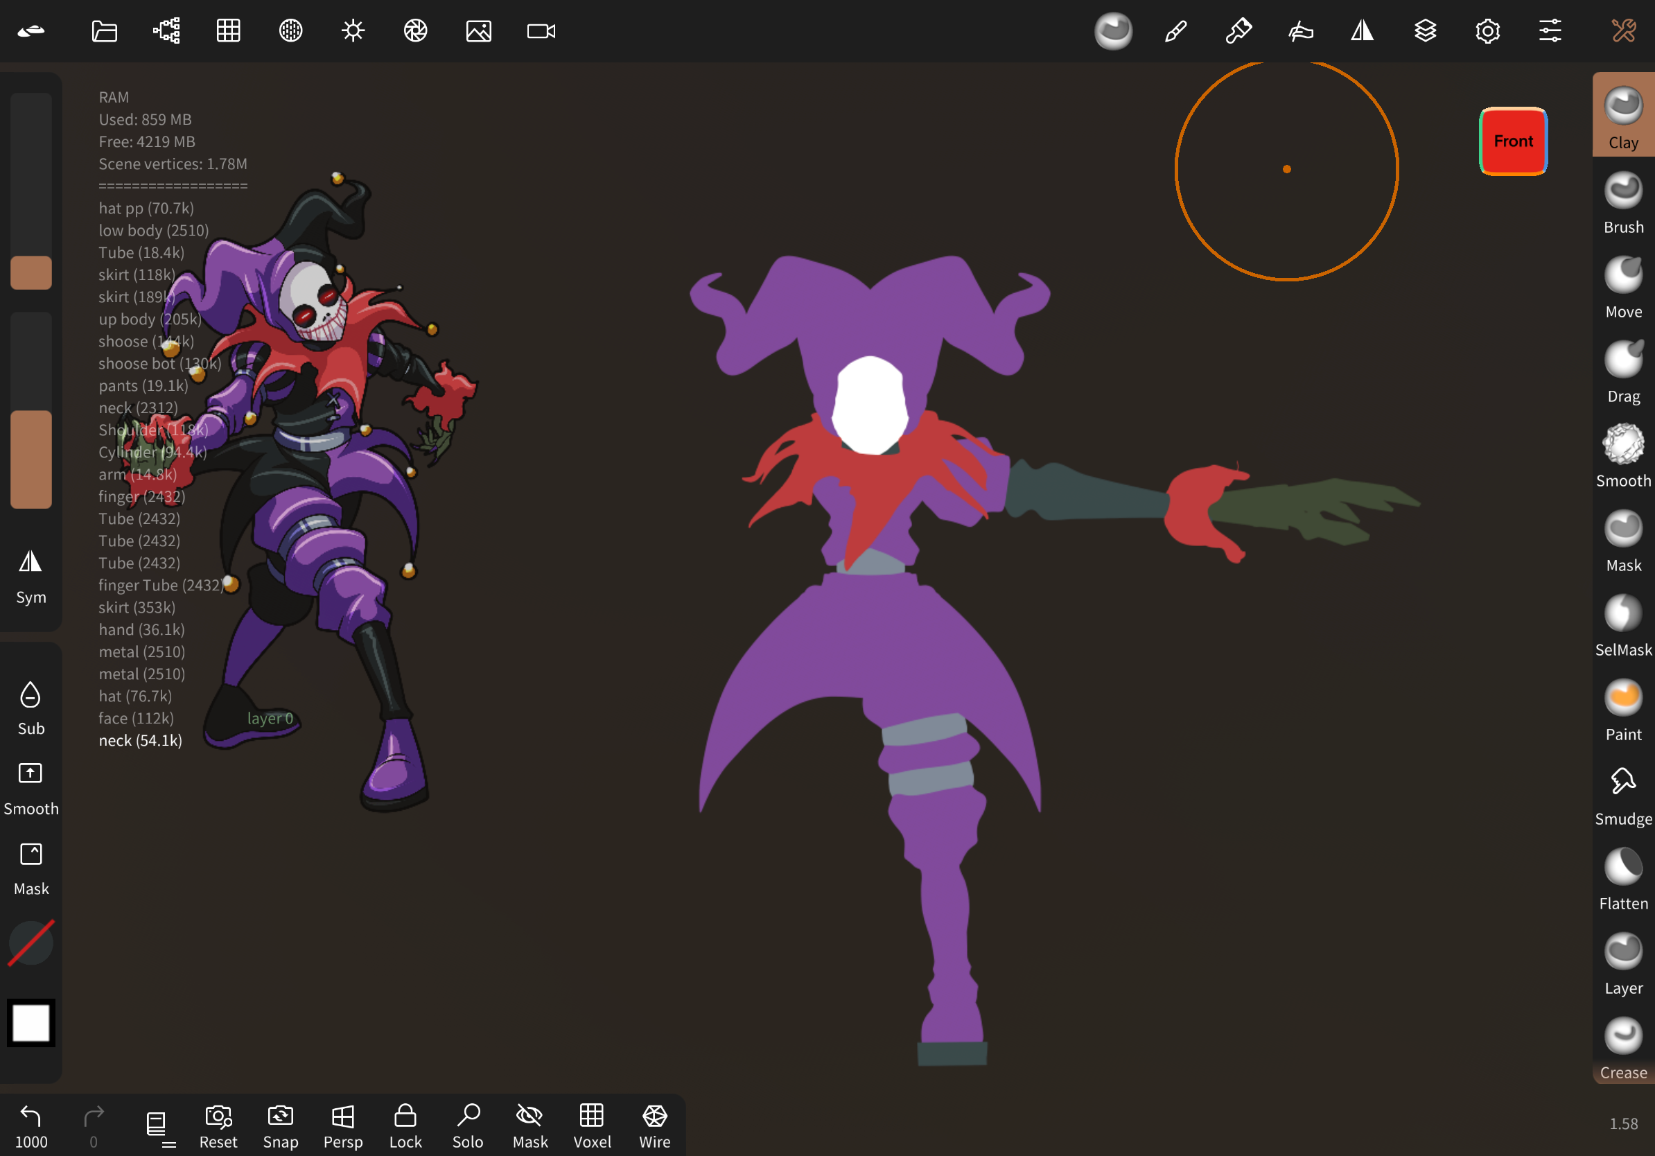Screen dimensions: 1655x1156
Task: Open the pressure hand-with-pencil menu
Action: point(1300,31)
